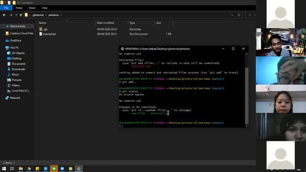Open address bar history dropdown

[232, 15]
